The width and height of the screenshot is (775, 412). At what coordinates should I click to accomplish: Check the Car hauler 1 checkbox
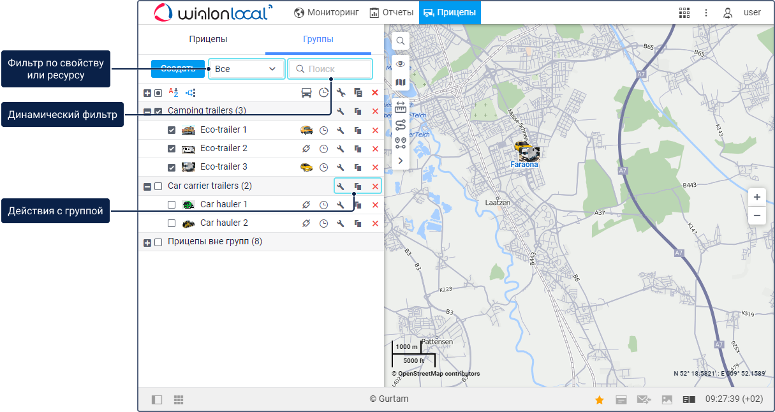point(172,205)
